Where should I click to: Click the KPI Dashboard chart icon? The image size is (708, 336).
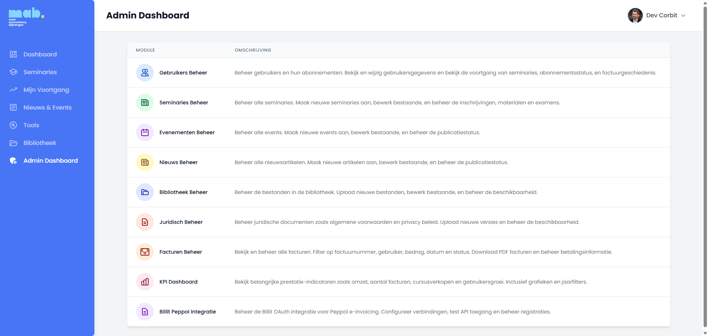pos(145,282)
